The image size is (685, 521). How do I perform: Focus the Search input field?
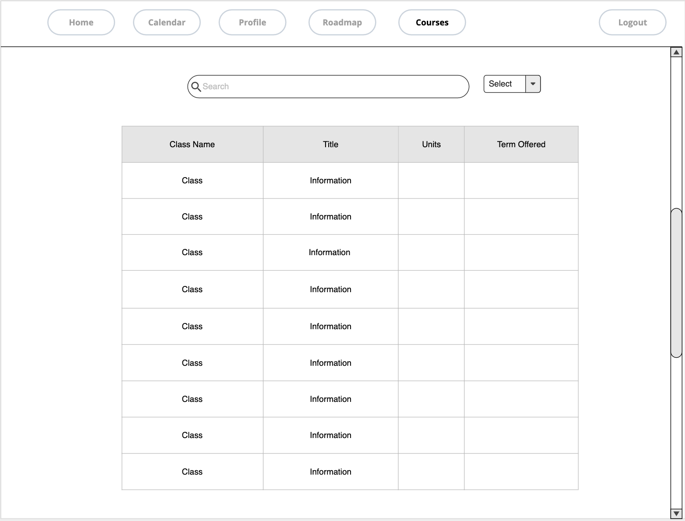coord(328,87)
